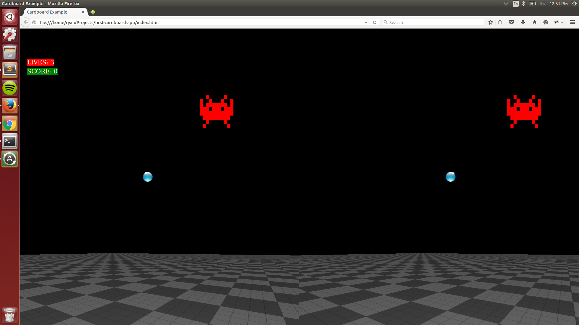Click the site identity globe icon
579x325 pixels.
(34, 22)
